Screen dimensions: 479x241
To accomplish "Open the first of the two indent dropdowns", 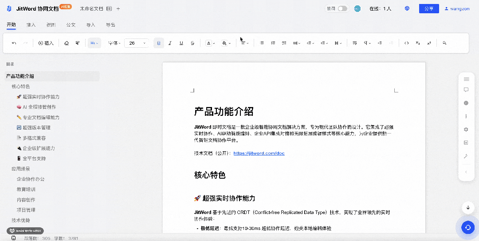I will 310,43.
